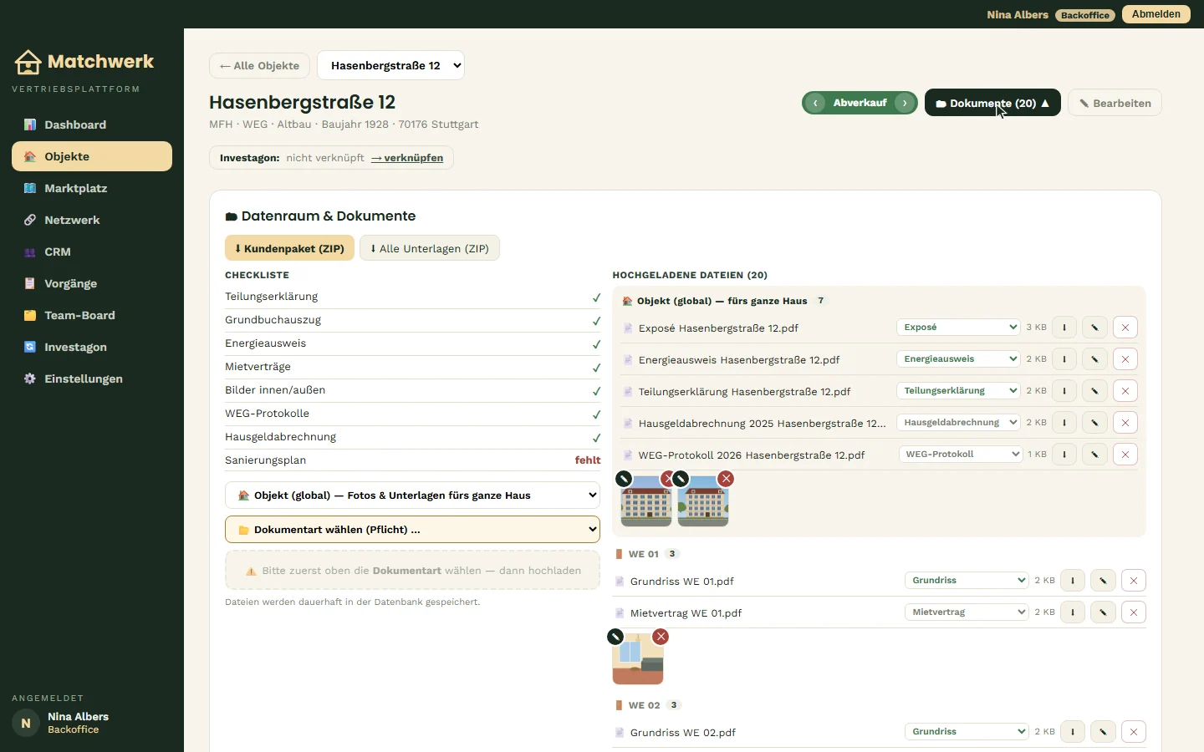Download Energieausweis Hasenbergstraße 12.pdf
Viewport: 1204px width, 752px height.
tap(1064, 359)
